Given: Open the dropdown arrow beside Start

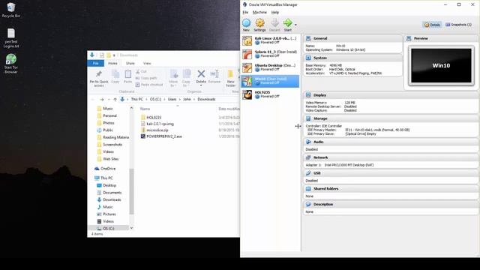Looking at the screenshot, I should coord(295,25).
